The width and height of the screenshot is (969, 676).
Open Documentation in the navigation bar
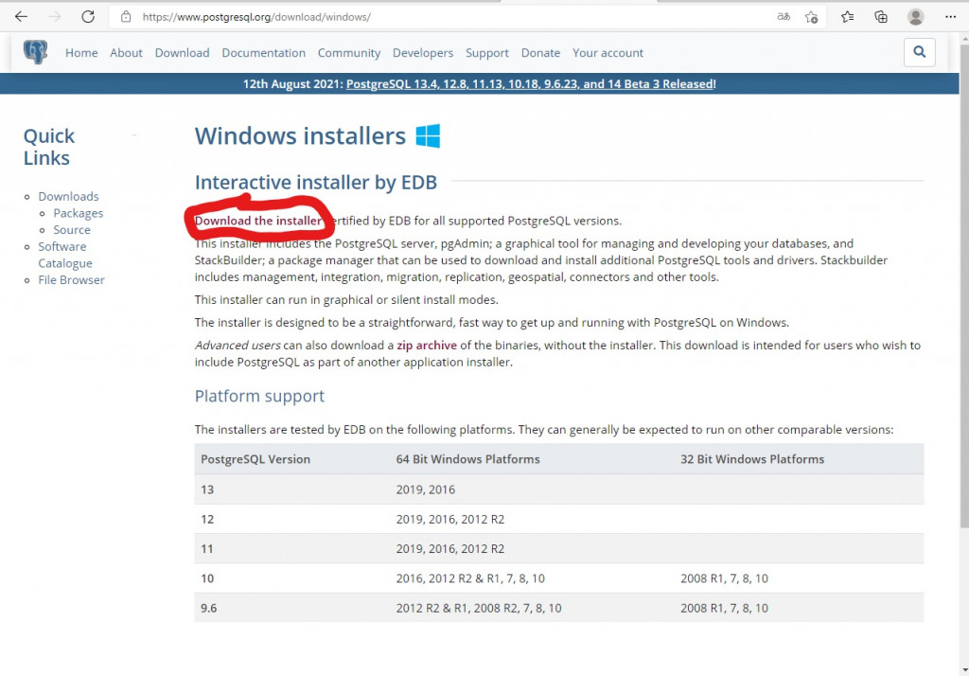tap(264, 53)
